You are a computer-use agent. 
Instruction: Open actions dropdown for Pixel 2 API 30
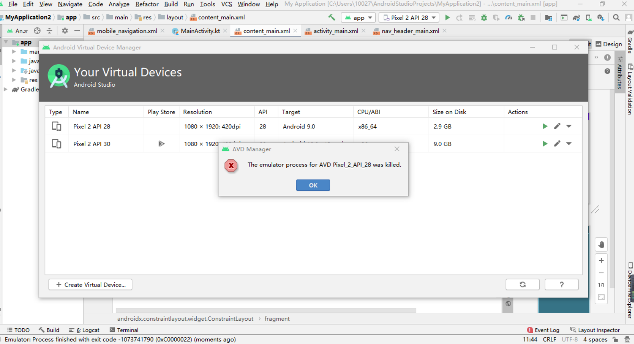tap(569, 144)
